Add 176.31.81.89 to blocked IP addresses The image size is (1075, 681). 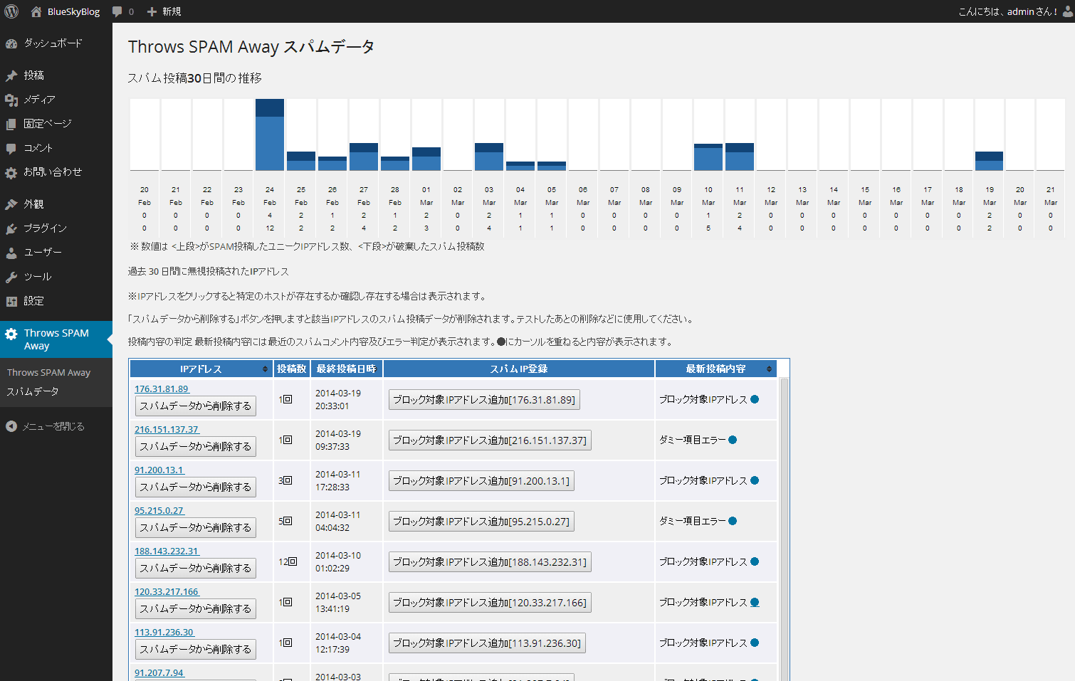(484, 400)
